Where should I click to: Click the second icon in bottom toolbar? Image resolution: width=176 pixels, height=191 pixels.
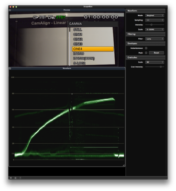pos(15,178)
